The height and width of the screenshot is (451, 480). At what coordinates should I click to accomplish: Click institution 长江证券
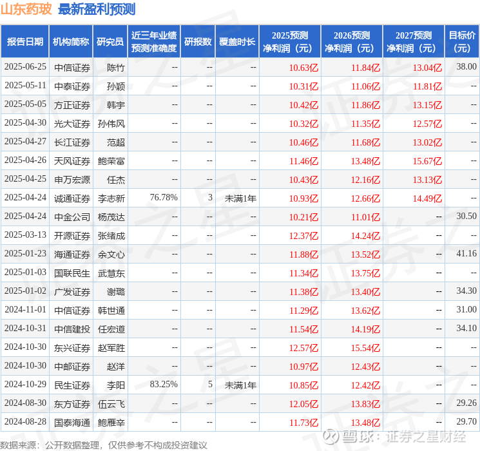[72, 142]
